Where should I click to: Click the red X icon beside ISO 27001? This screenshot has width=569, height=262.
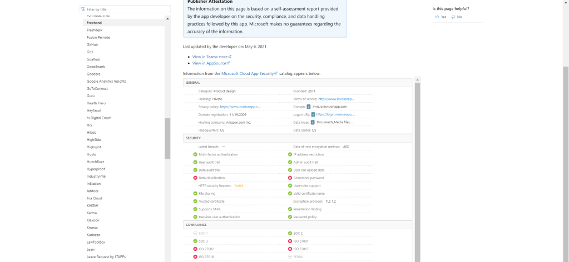(x=290, y=241)
